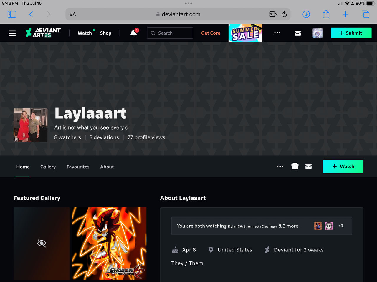Click the They / Them pronouns text
The height and width of the screenshot is (282, 377).
click(187, 263)
